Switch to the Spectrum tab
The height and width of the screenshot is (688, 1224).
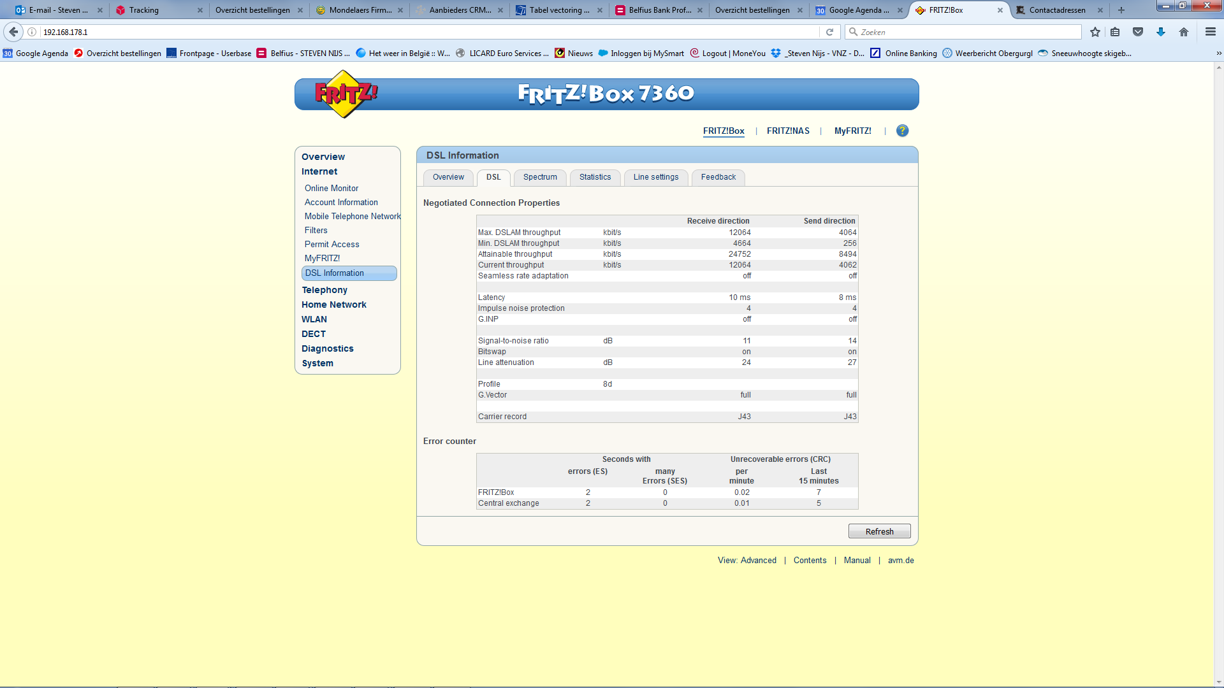tap(540, 177)
